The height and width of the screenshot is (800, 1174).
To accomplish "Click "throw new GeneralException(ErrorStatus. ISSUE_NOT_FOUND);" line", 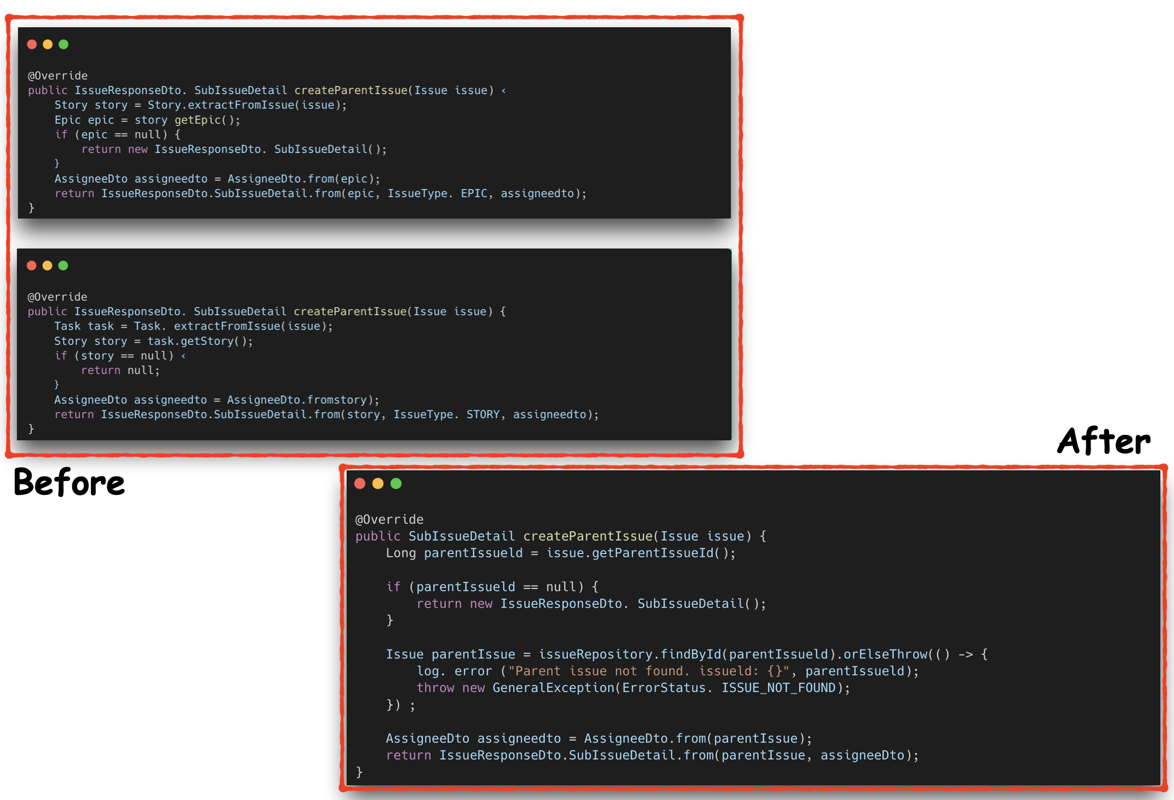I will (x=633, y=688).
